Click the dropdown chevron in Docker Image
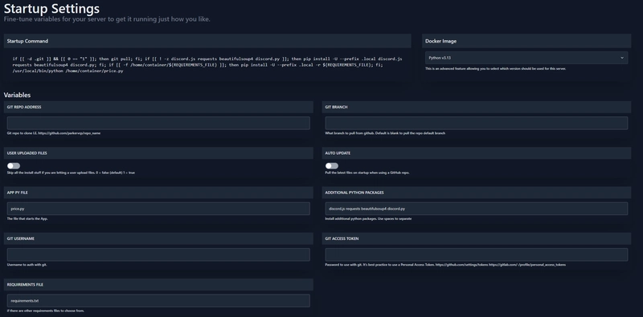The width and height of the screenshot is (643, 317). click(x=621, y=58)
